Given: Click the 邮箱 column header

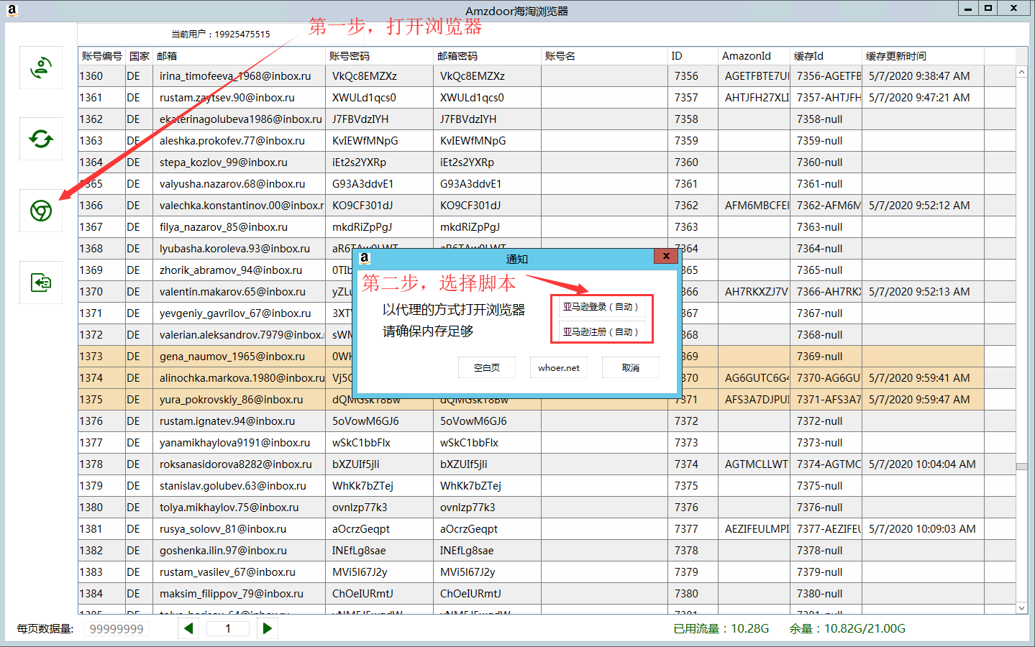Looking at the screenshot, I should (239, 56).
